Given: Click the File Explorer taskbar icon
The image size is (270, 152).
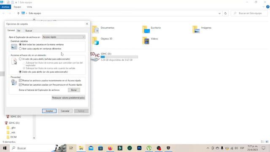Looking at the screenshot, I should 81,148.
